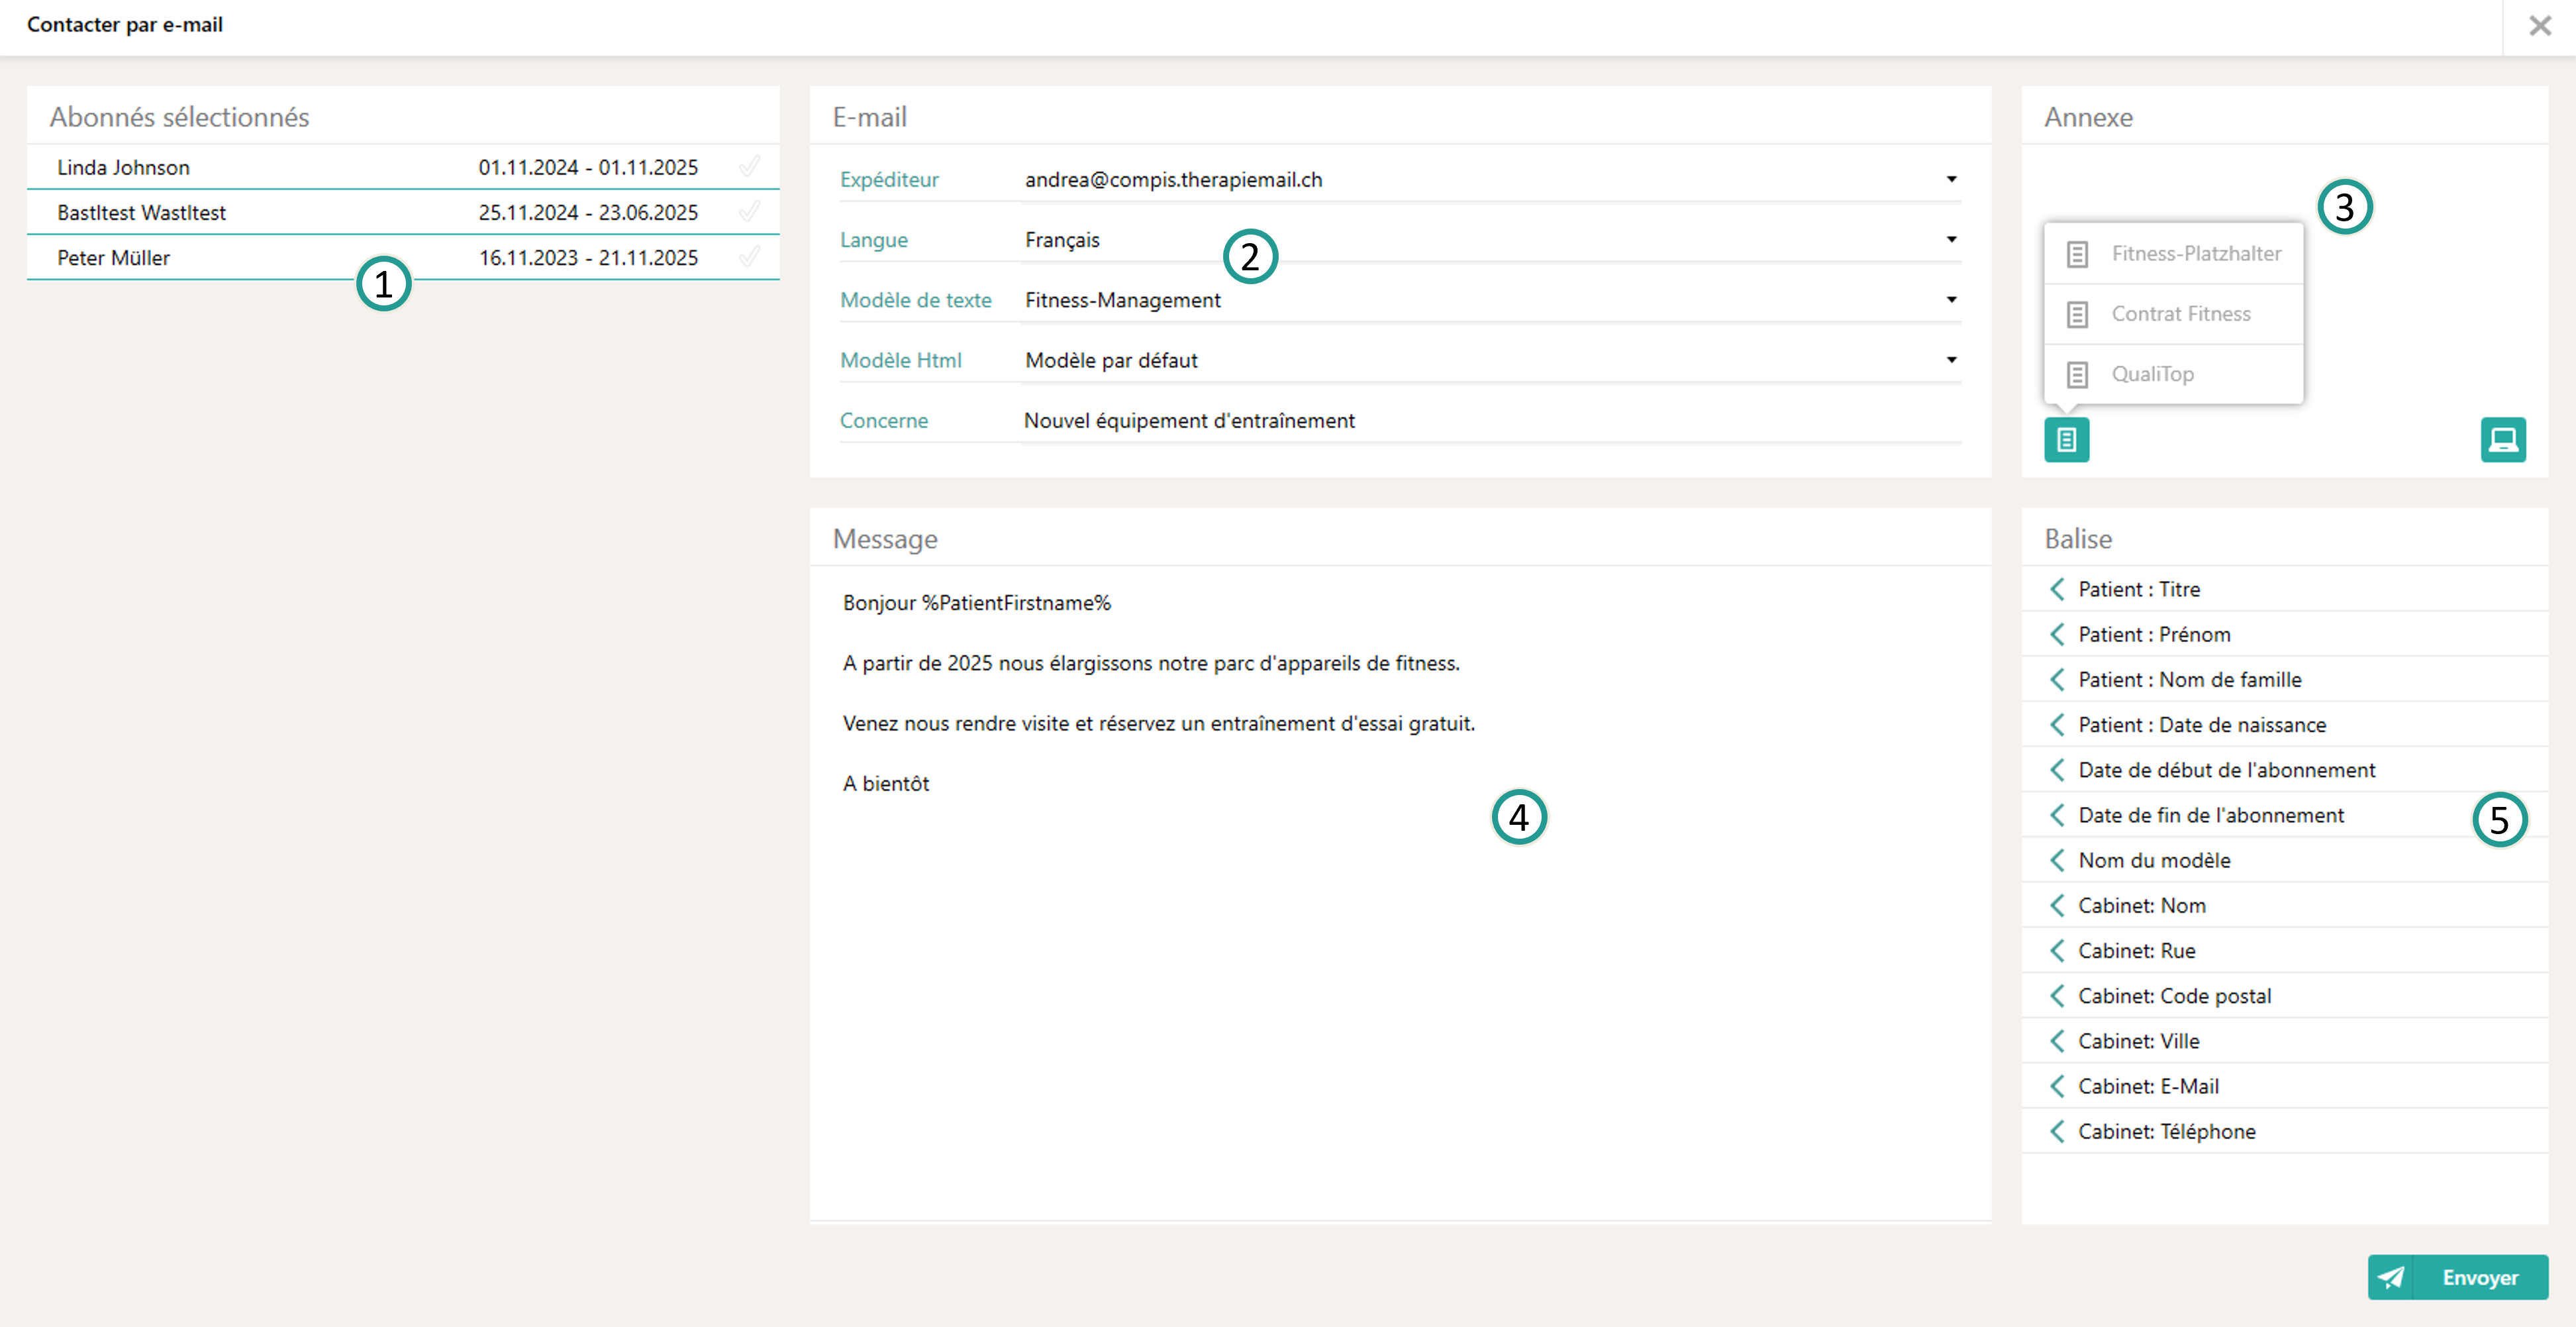Insert the Patient : Date de naissance placeholder

coord(2202,723)
